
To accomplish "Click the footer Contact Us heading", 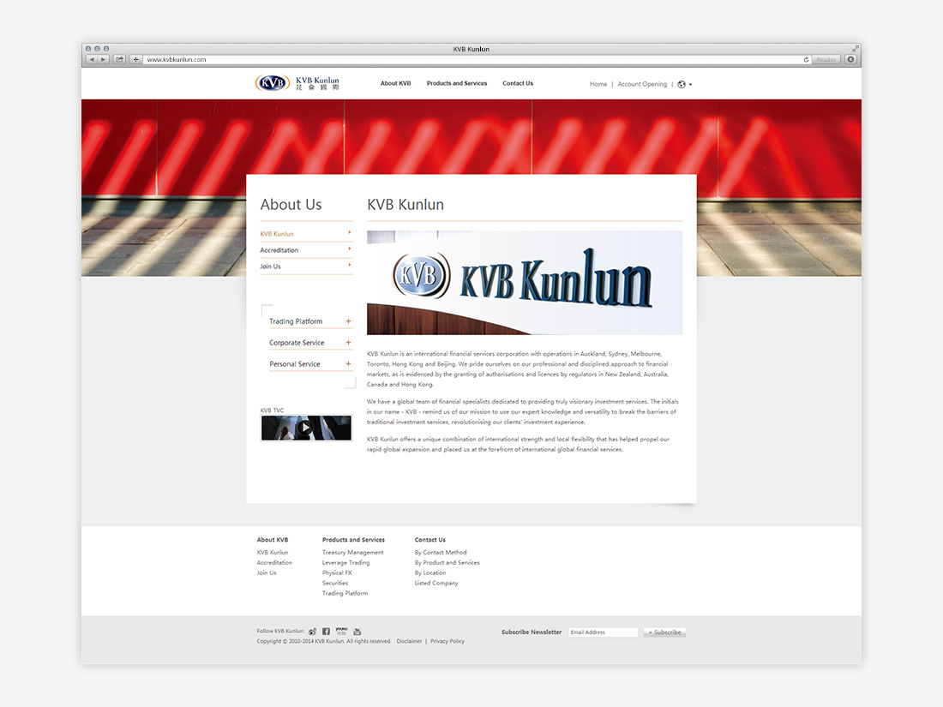I will click(x=430, y=540).
